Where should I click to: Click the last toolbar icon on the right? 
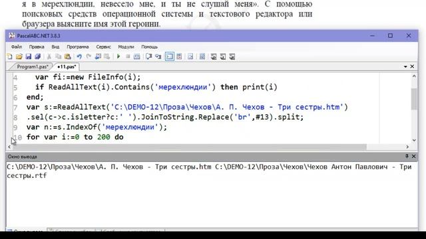(x=232, y=56)
